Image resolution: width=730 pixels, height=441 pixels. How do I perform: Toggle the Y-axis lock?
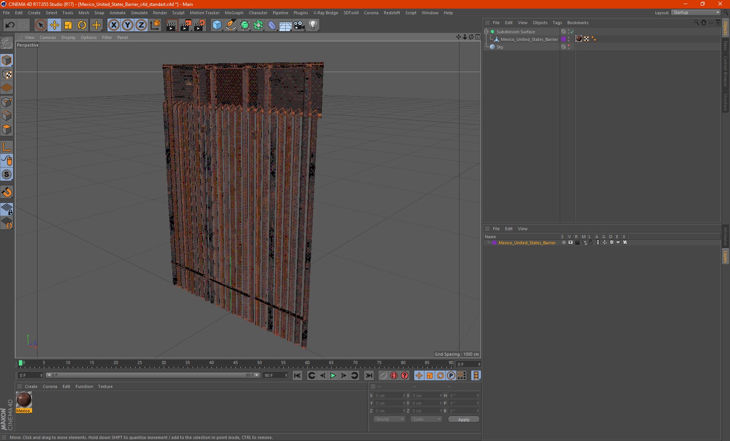pos(127,25)
